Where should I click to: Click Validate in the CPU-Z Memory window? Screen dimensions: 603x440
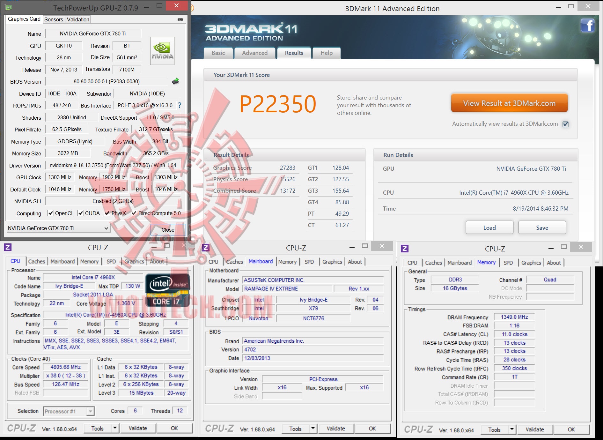535,429
